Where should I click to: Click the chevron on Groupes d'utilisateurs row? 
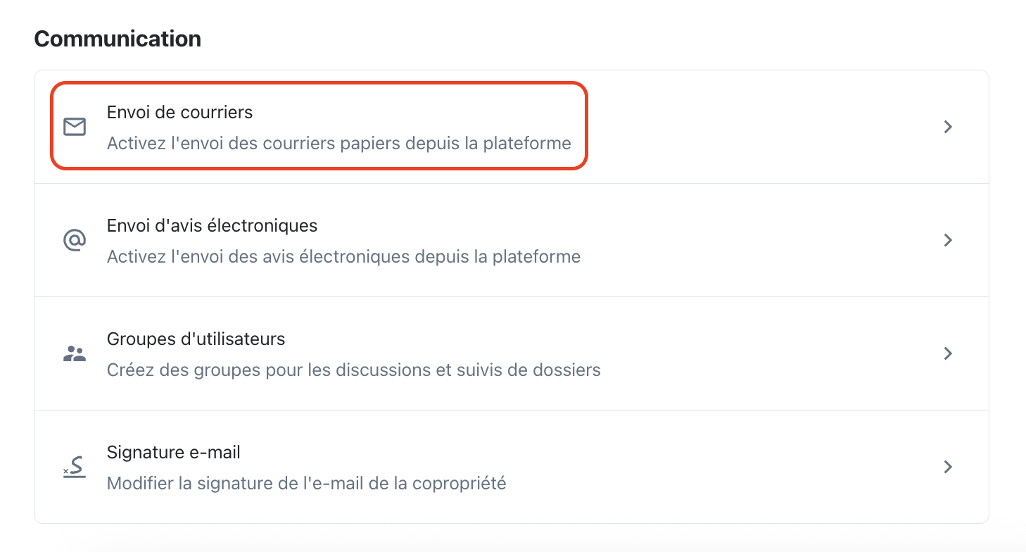pos(948,353)
